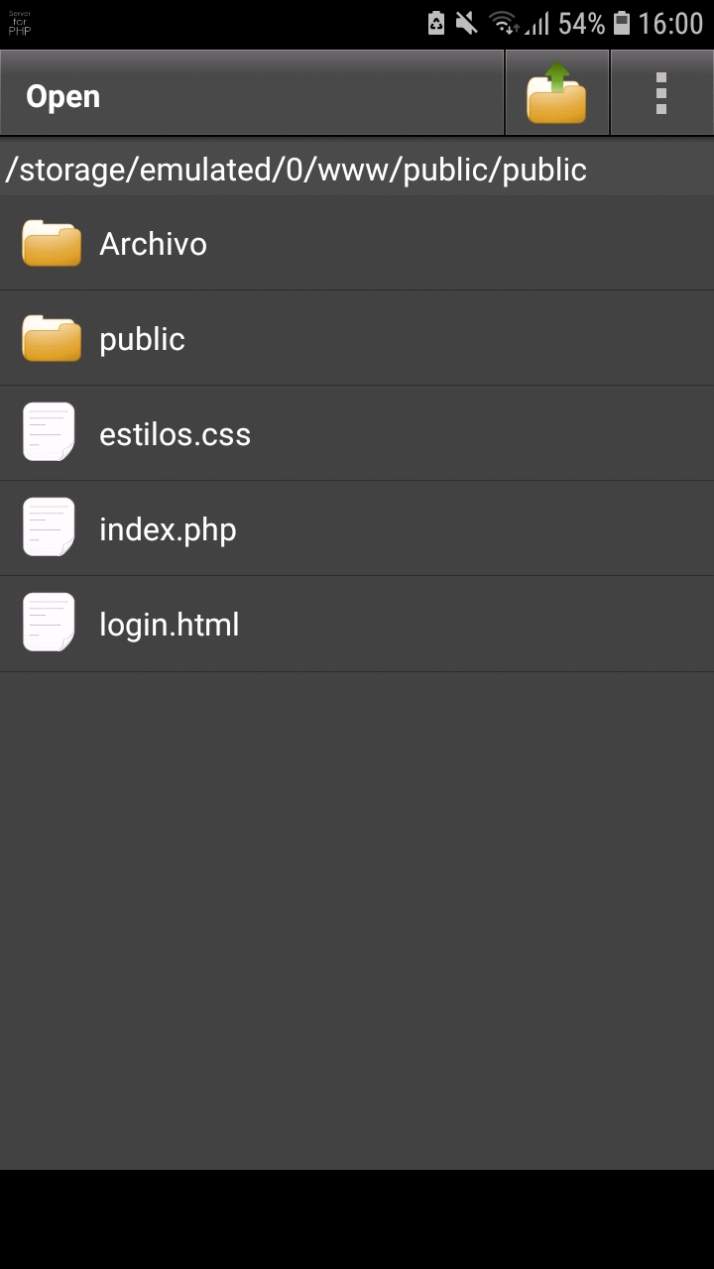Click the file icon beside estilos.css
This screenshot has height=1269, width=714.
[48, 431]
